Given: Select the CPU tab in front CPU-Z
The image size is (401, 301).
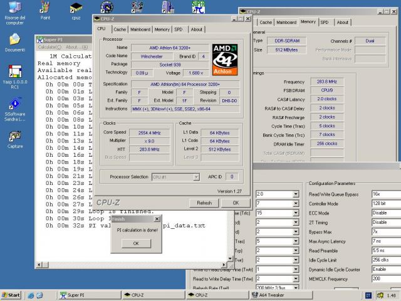Looking at the screenshot, I should tap(102, 29).
